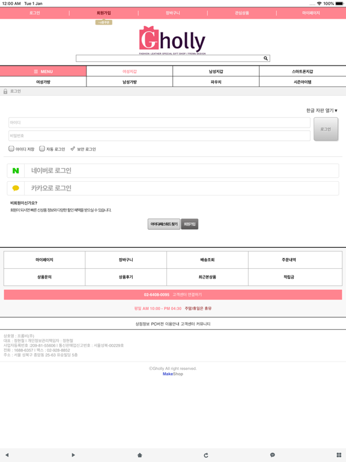Viewport: 346px width, 462px height.
Task: Enable 아이디 저장 checkbox
Action: (x=11, y=149)
